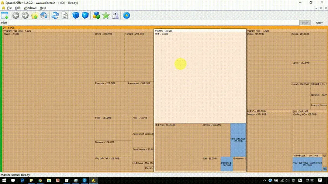
Task: Open a new view window
Action: coord(4,15)
